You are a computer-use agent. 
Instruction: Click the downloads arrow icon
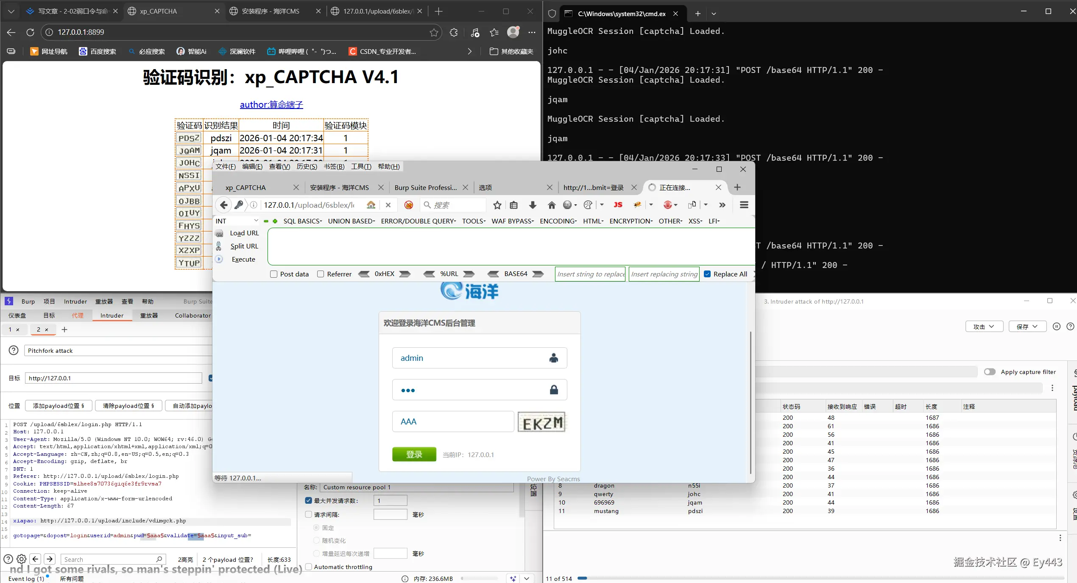point(533,205)
